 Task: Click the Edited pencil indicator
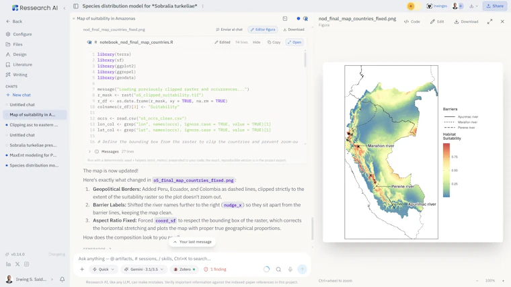(223, 42)
